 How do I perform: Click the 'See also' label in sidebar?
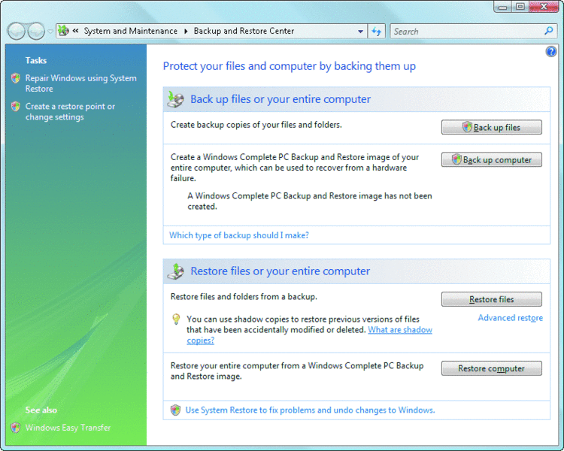tap(41, 410)
